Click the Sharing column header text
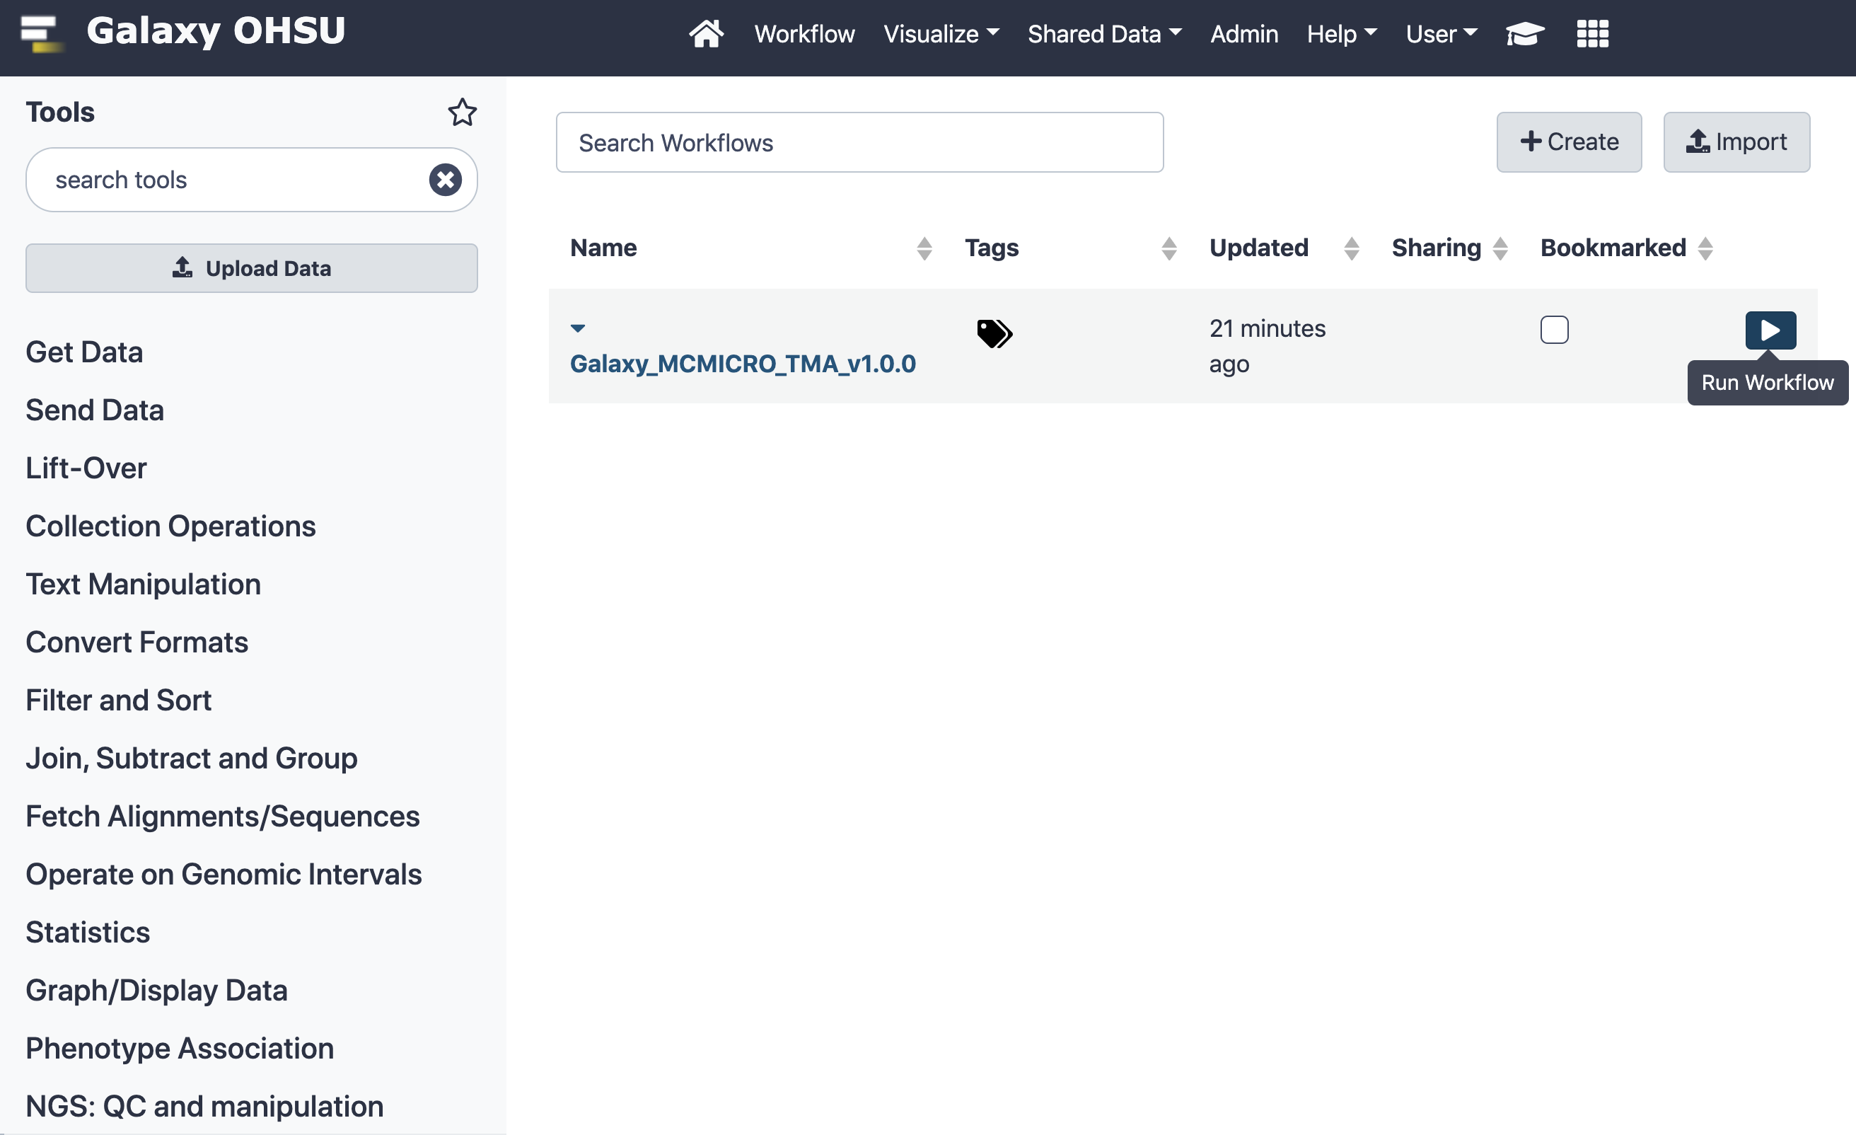1856x1135 pixels. tap(1436, 248)
